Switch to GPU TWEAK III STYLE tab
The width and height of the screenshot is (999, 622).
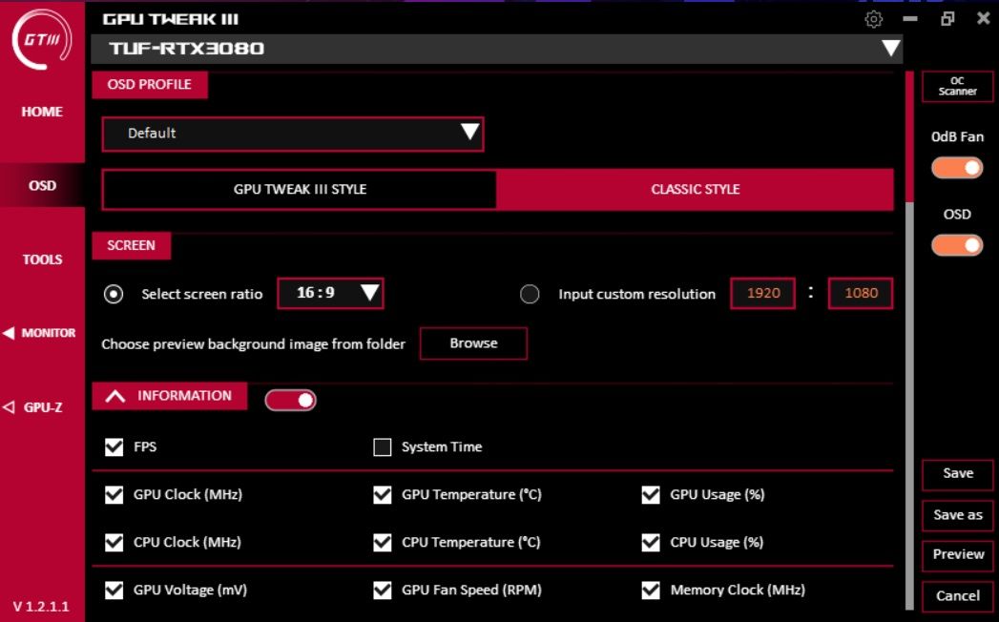(300, 189)
